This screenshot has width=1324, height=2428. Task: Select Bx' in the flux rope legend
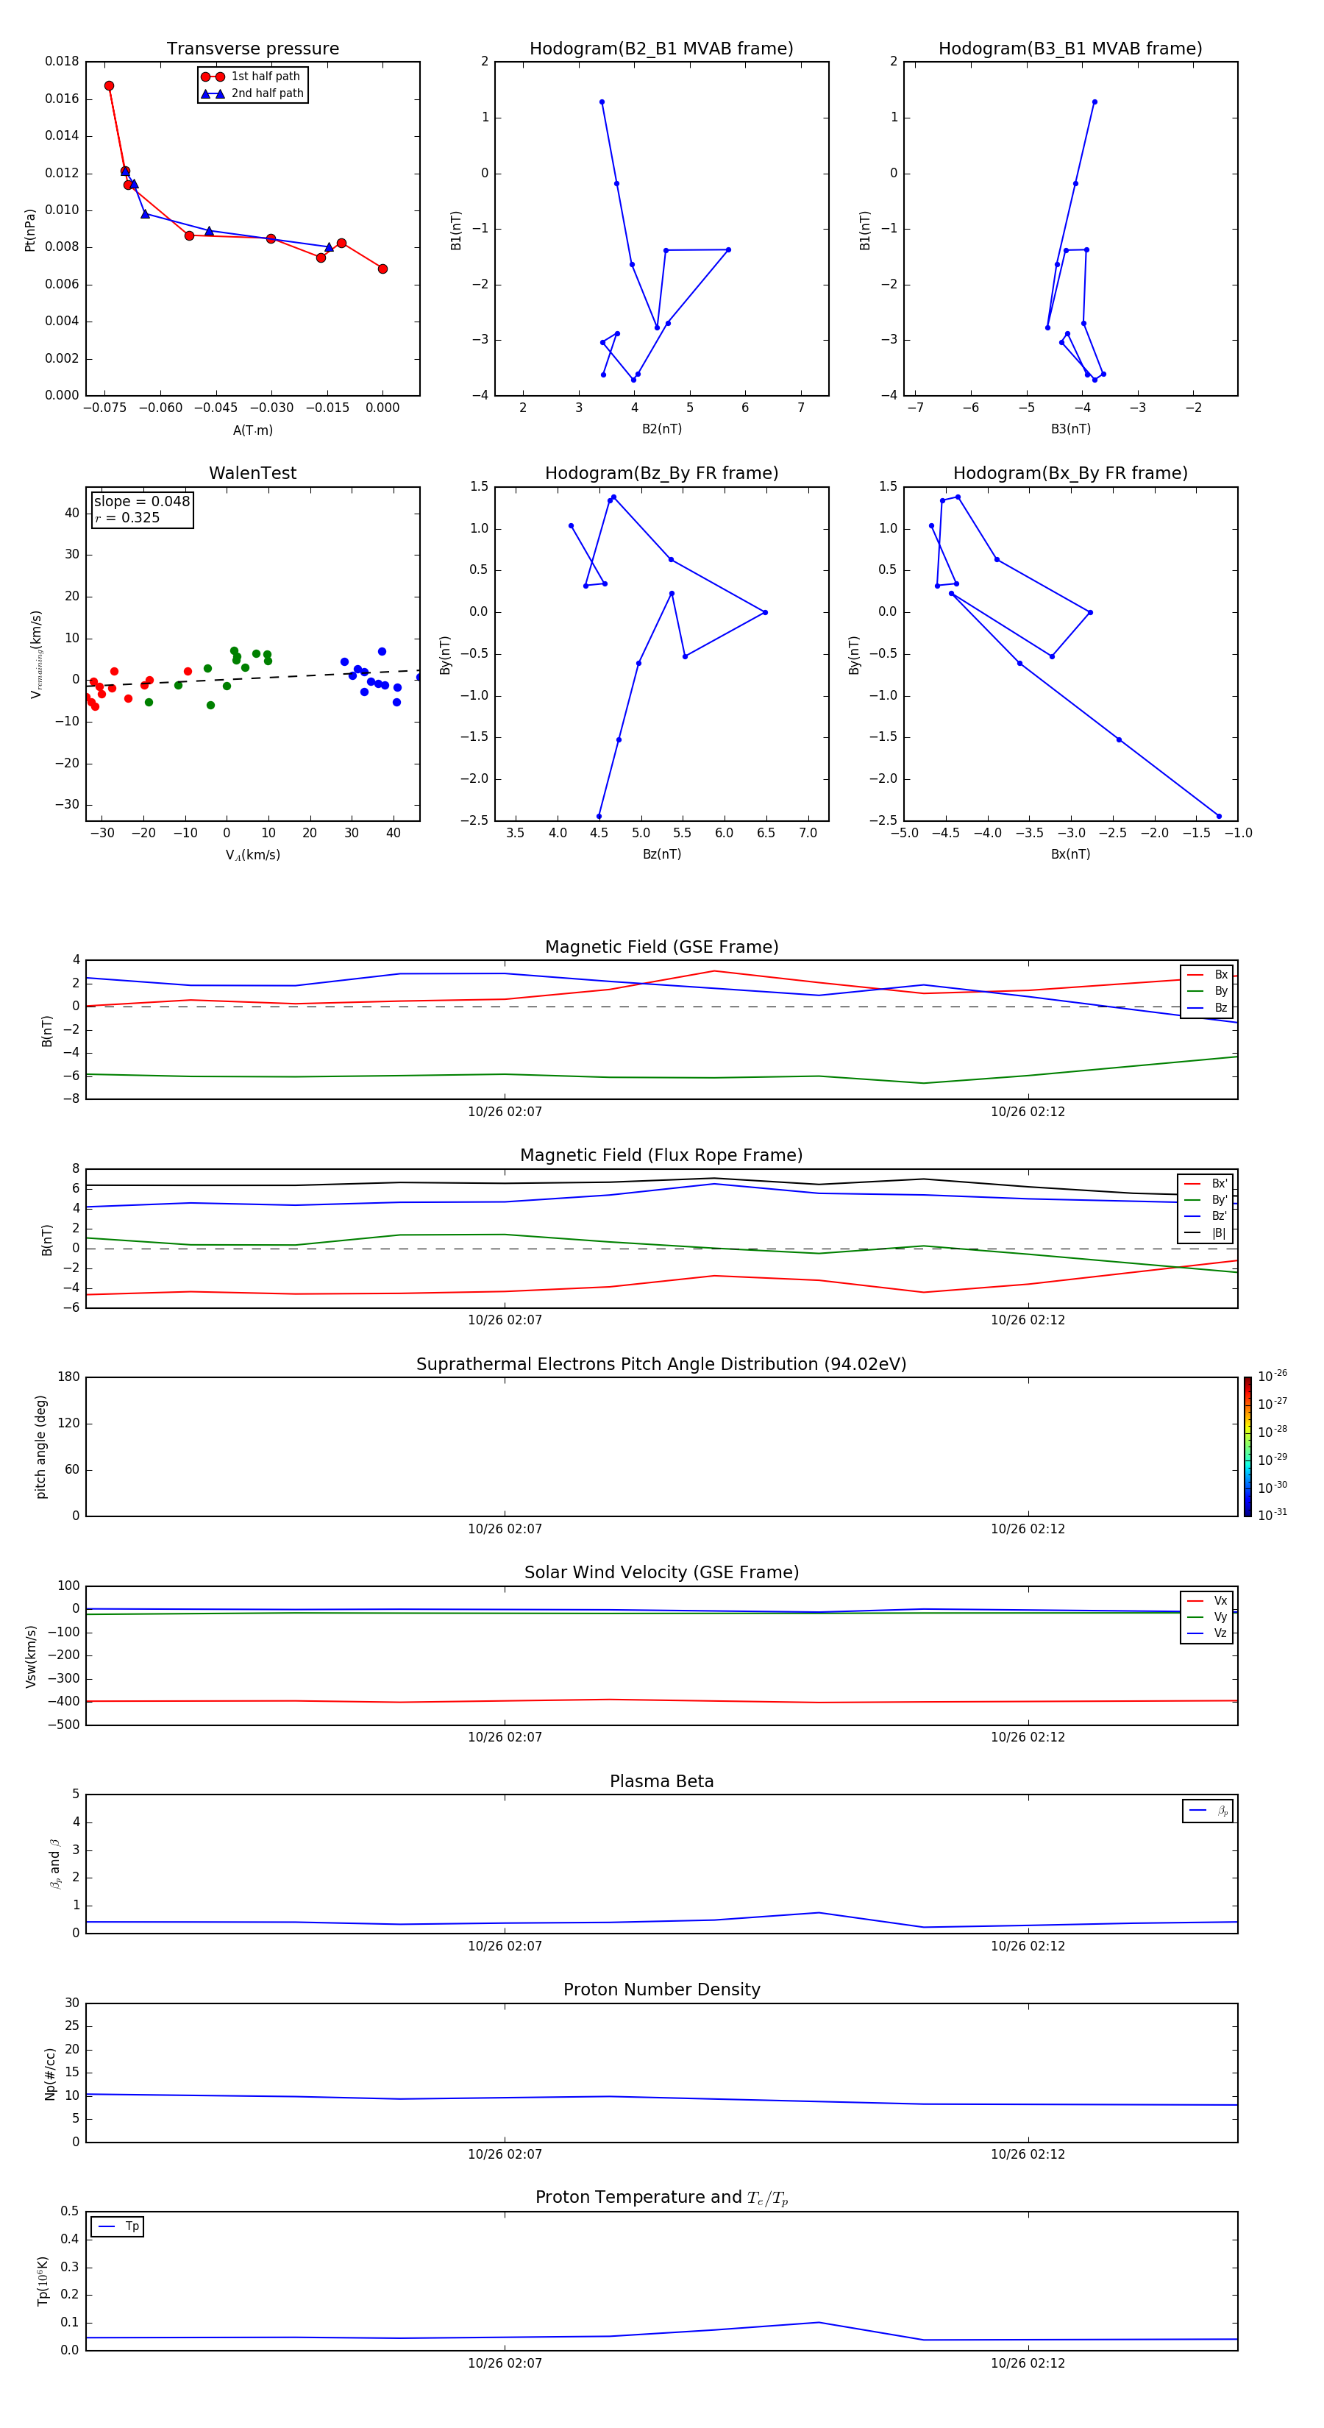pos(1206,1184)
